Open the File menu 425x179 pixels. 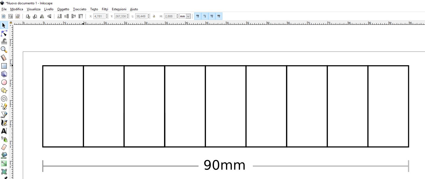point(4,9)
